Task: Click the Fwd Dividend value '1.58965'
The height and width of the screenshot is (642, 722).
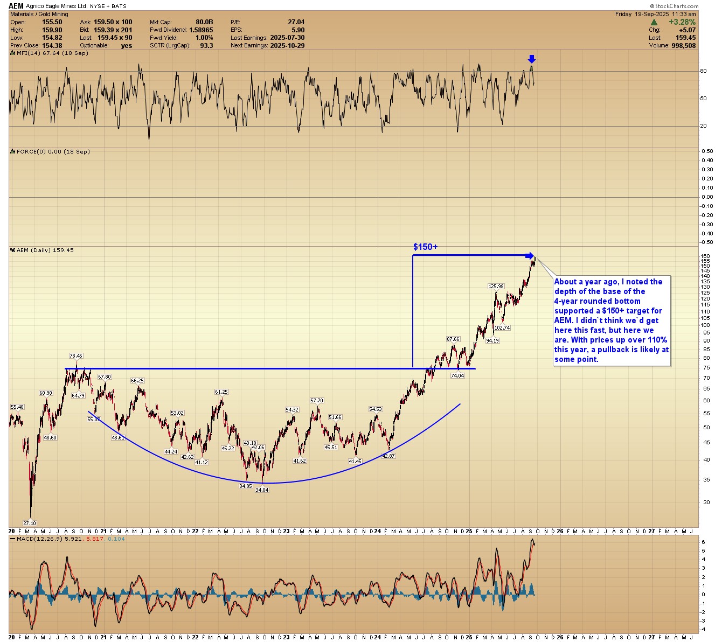Action: 201,30
